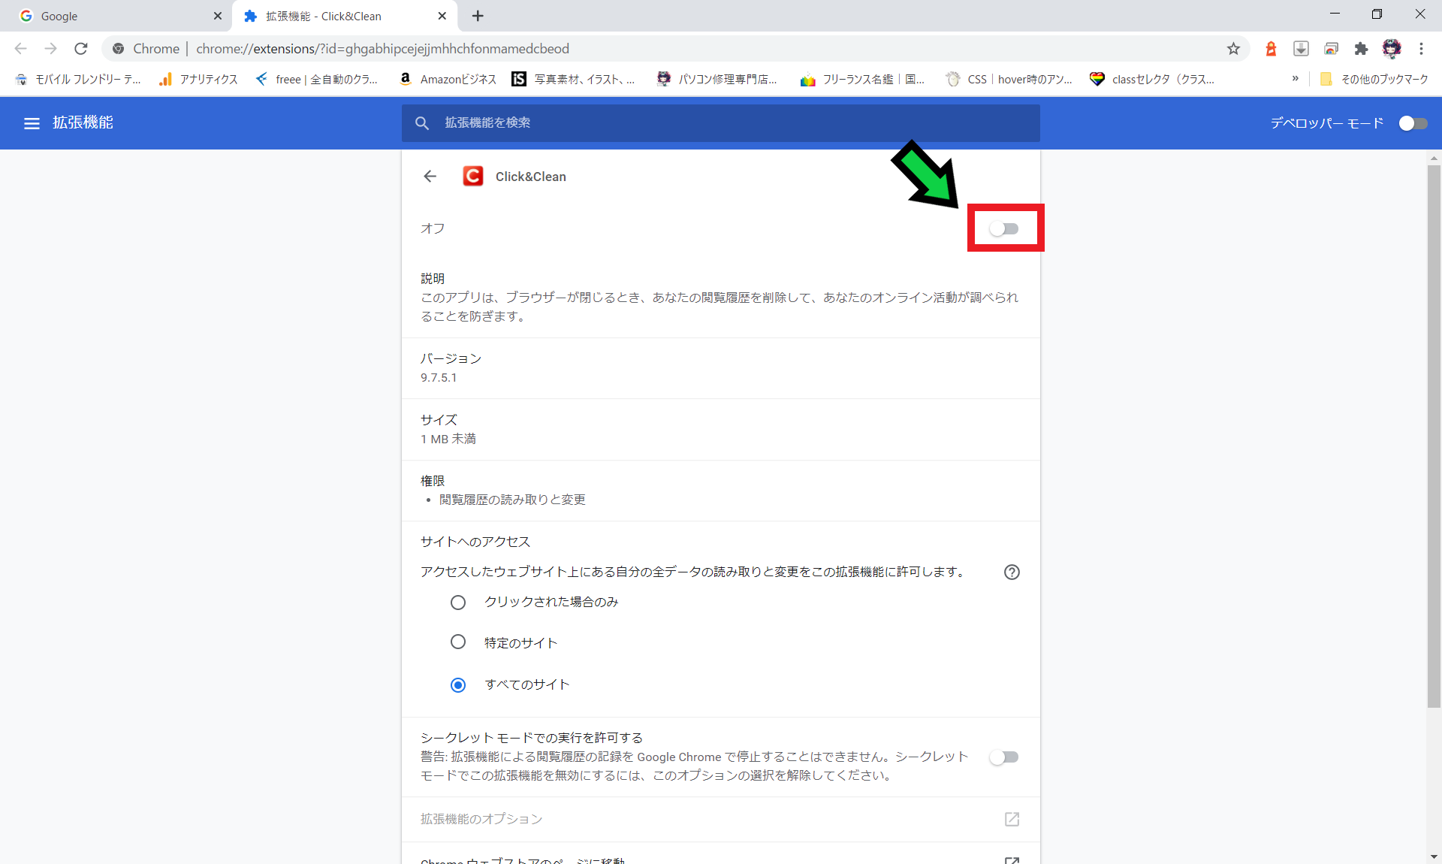Open the CSS hover bookmark

(x=1009, y=79)
